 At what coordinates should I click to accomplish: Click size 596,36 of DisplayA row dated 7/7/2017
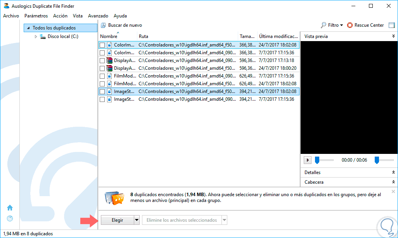(x=247, y=60)
